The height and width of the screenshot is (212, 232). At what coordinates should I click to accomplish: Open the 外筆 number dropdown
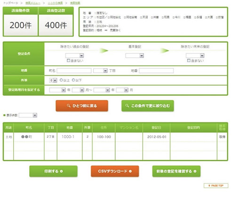[53, 80]
